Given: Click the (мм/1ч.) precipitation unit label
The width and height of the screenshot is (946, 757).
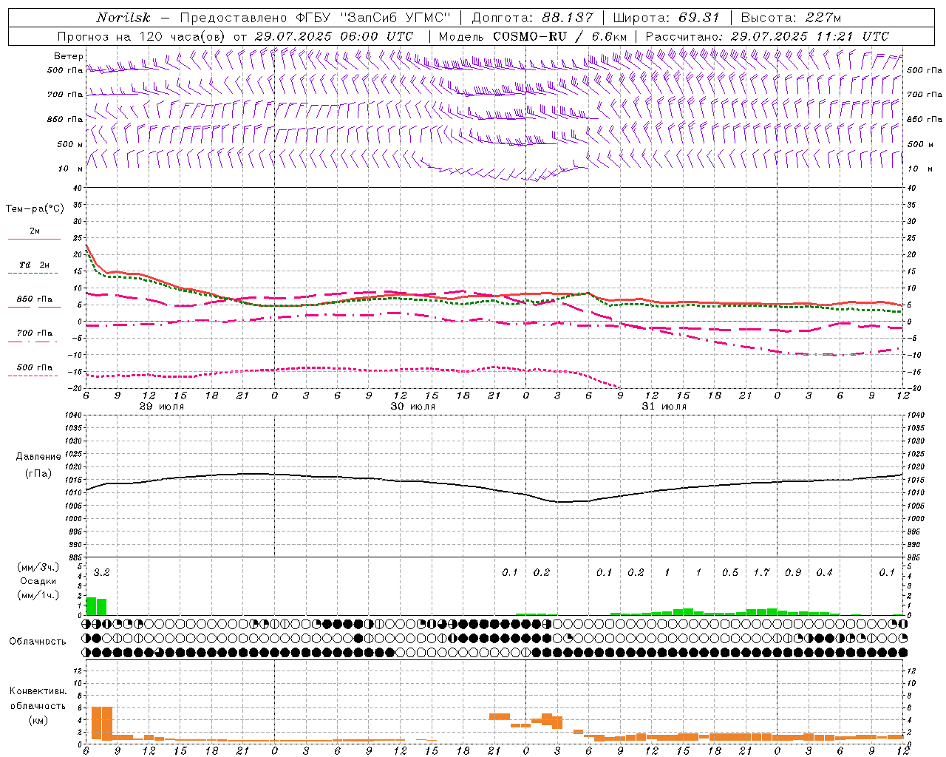Looking at the screenshot, I should click(38, 595).
